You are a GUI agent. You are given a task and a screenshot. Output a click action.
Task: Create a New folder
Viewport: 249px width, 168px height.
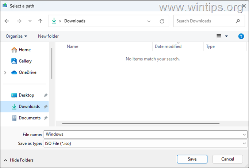[x=48, y=36]
